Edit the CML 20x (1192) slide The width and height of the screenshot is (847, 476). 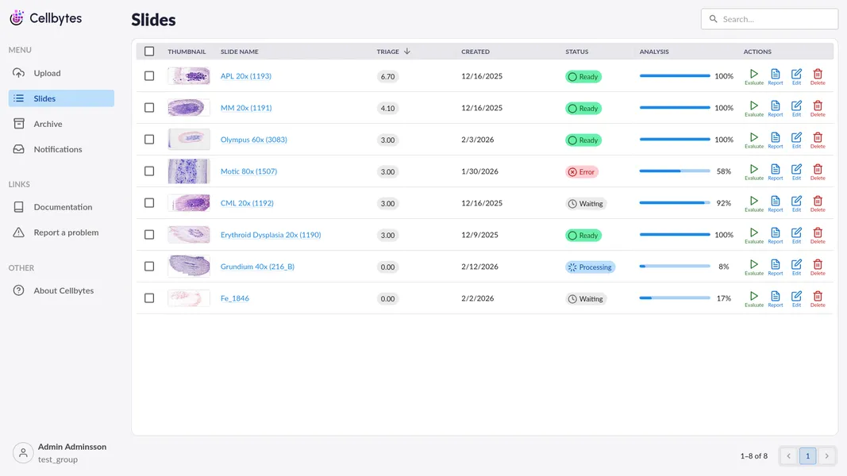796,203
